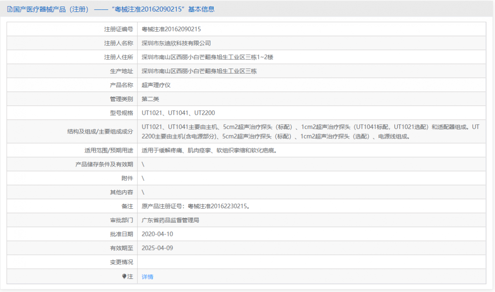Click expiry date 2025-04-09
This screenshot has width=495, height=292.
pos(158,248)
